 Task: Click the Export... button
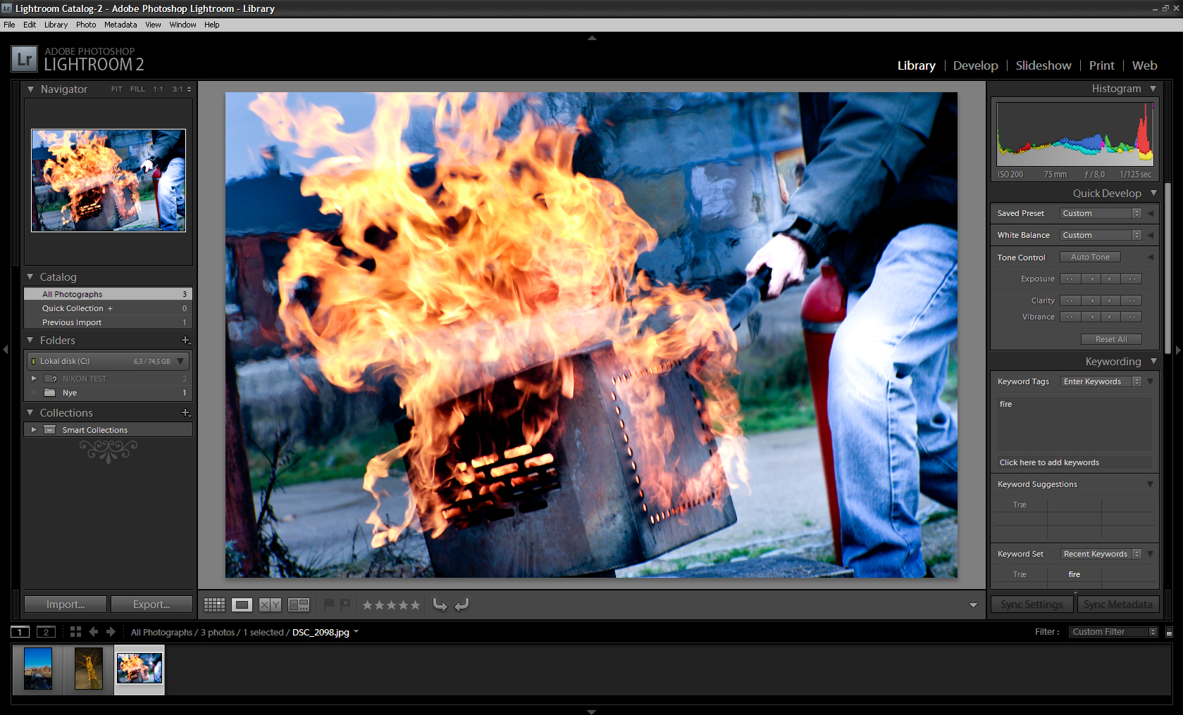(x=151, y=605)
